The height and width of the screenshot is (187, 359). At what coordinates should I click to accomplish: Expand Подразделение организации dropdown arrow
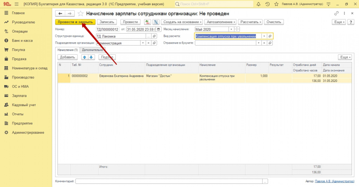143,43
